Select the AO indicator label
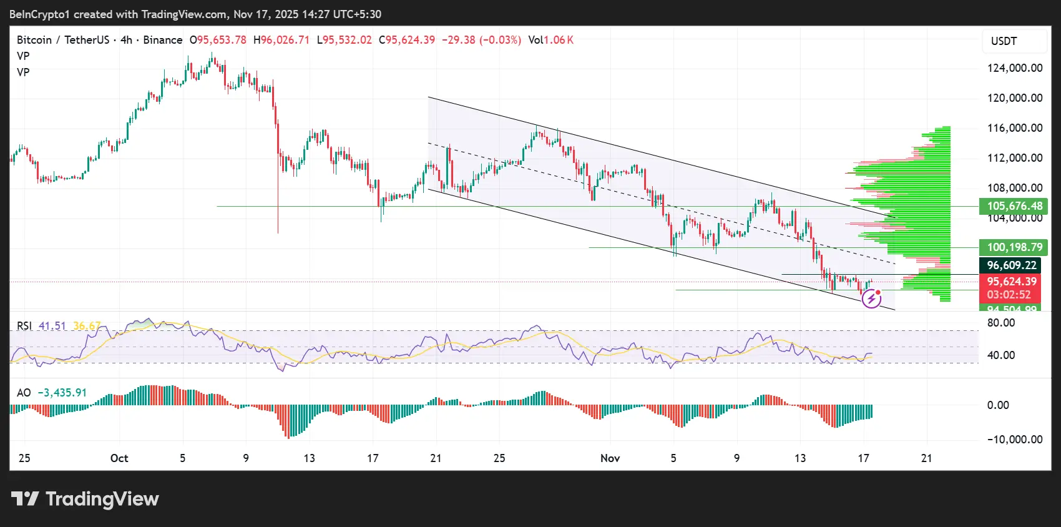This screenshot has height=527, width=1061. click(24, 393)
